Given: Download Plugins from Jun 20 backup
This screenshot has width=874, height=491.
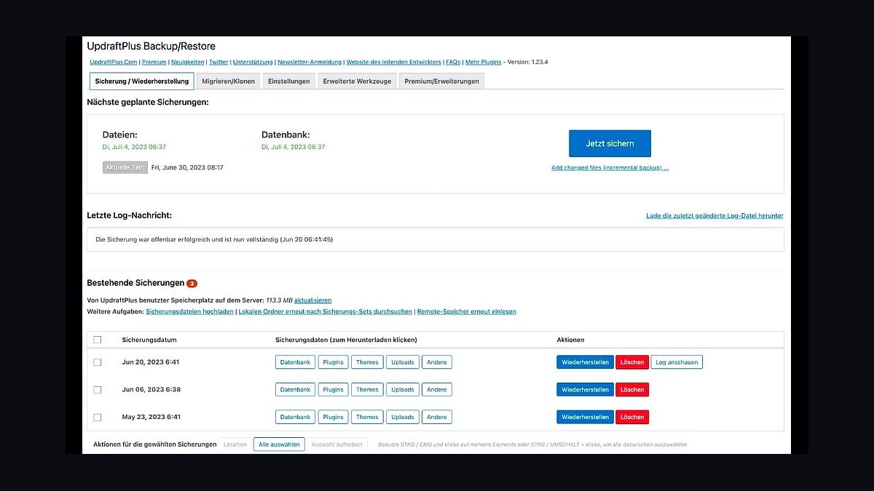Looking at the screenshot, I should [x=333, y=362].
